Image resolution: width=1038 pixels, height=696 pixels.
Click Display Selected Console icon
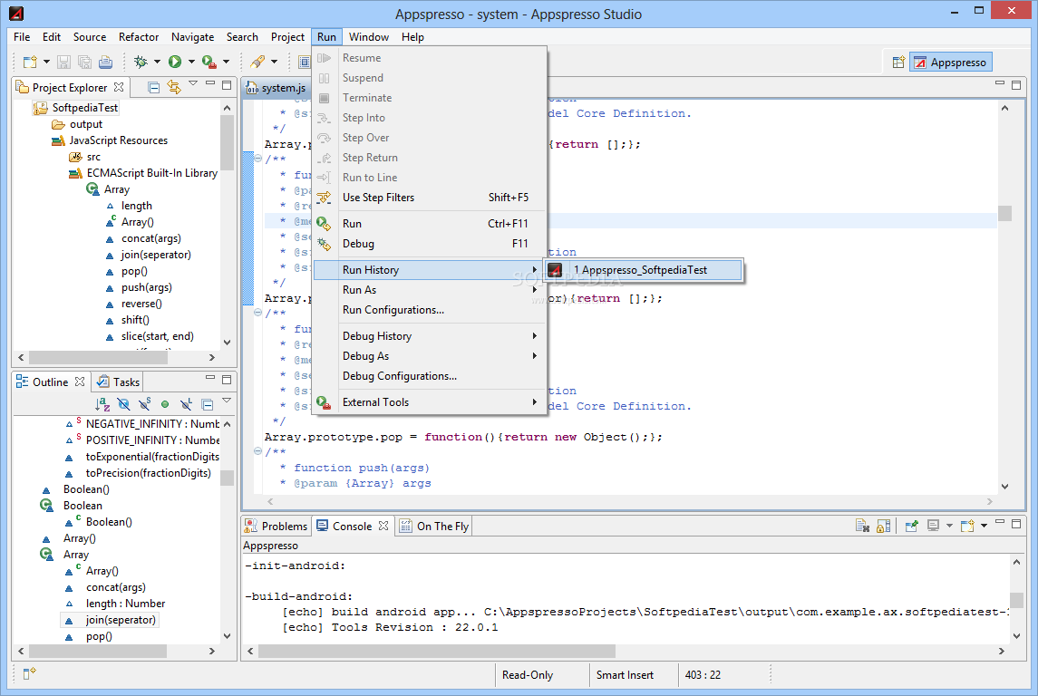pyautogui.click(x=933, y=526)
